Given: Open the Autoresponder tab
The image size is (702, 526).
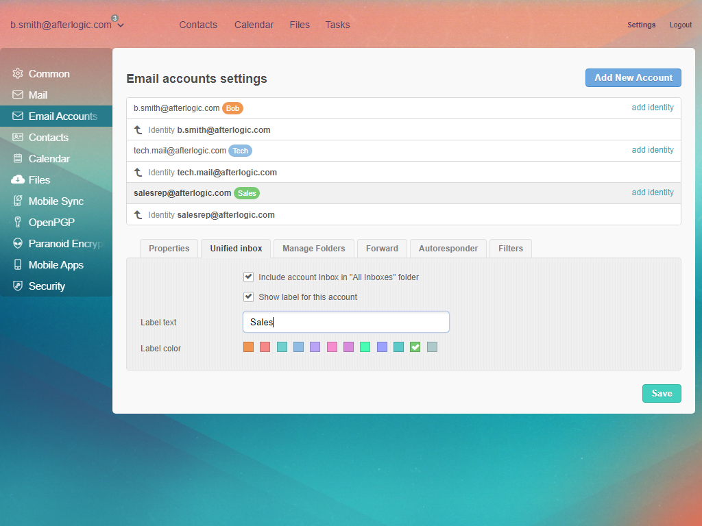Looking at the screenshot, I should tap(448, 249).
